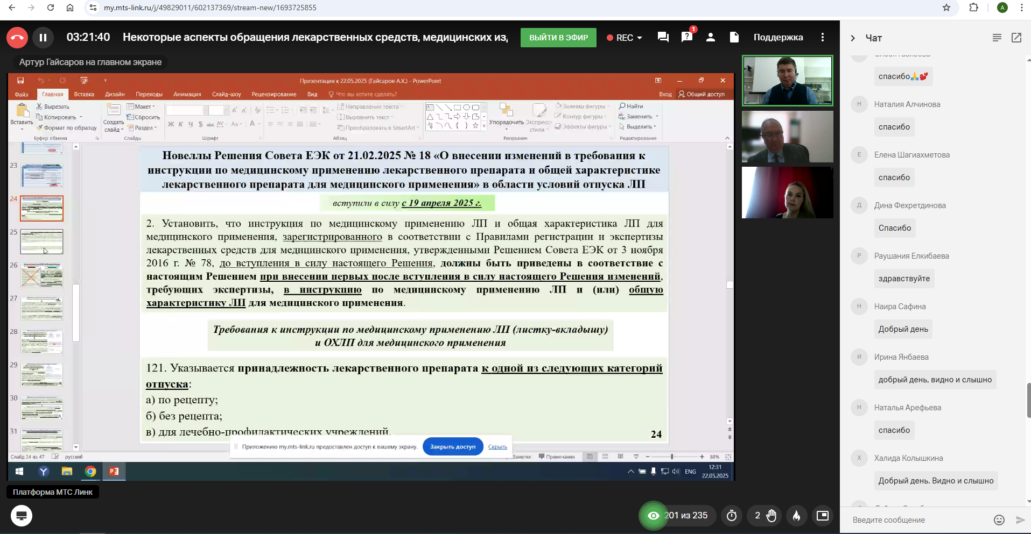Switch to slide sorter view icon
1031x534 pixels.
[x=605, y=457]
